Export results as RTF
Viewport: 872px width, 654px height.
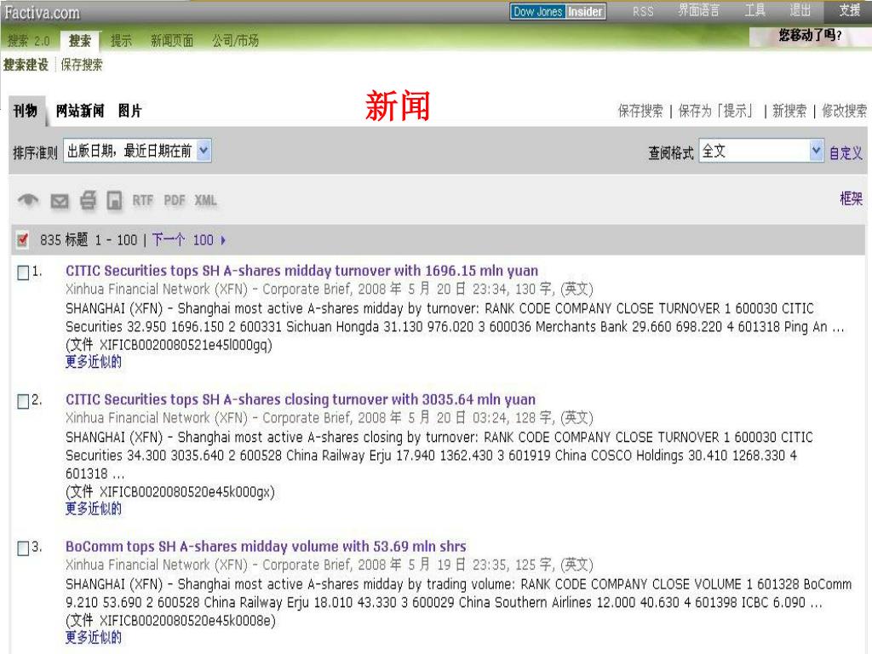(142, 200)
